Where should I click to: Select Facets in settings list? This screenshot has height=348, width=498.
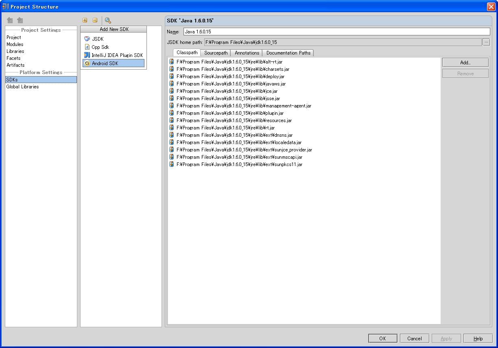pyautogui.click(x=13, y=58)
